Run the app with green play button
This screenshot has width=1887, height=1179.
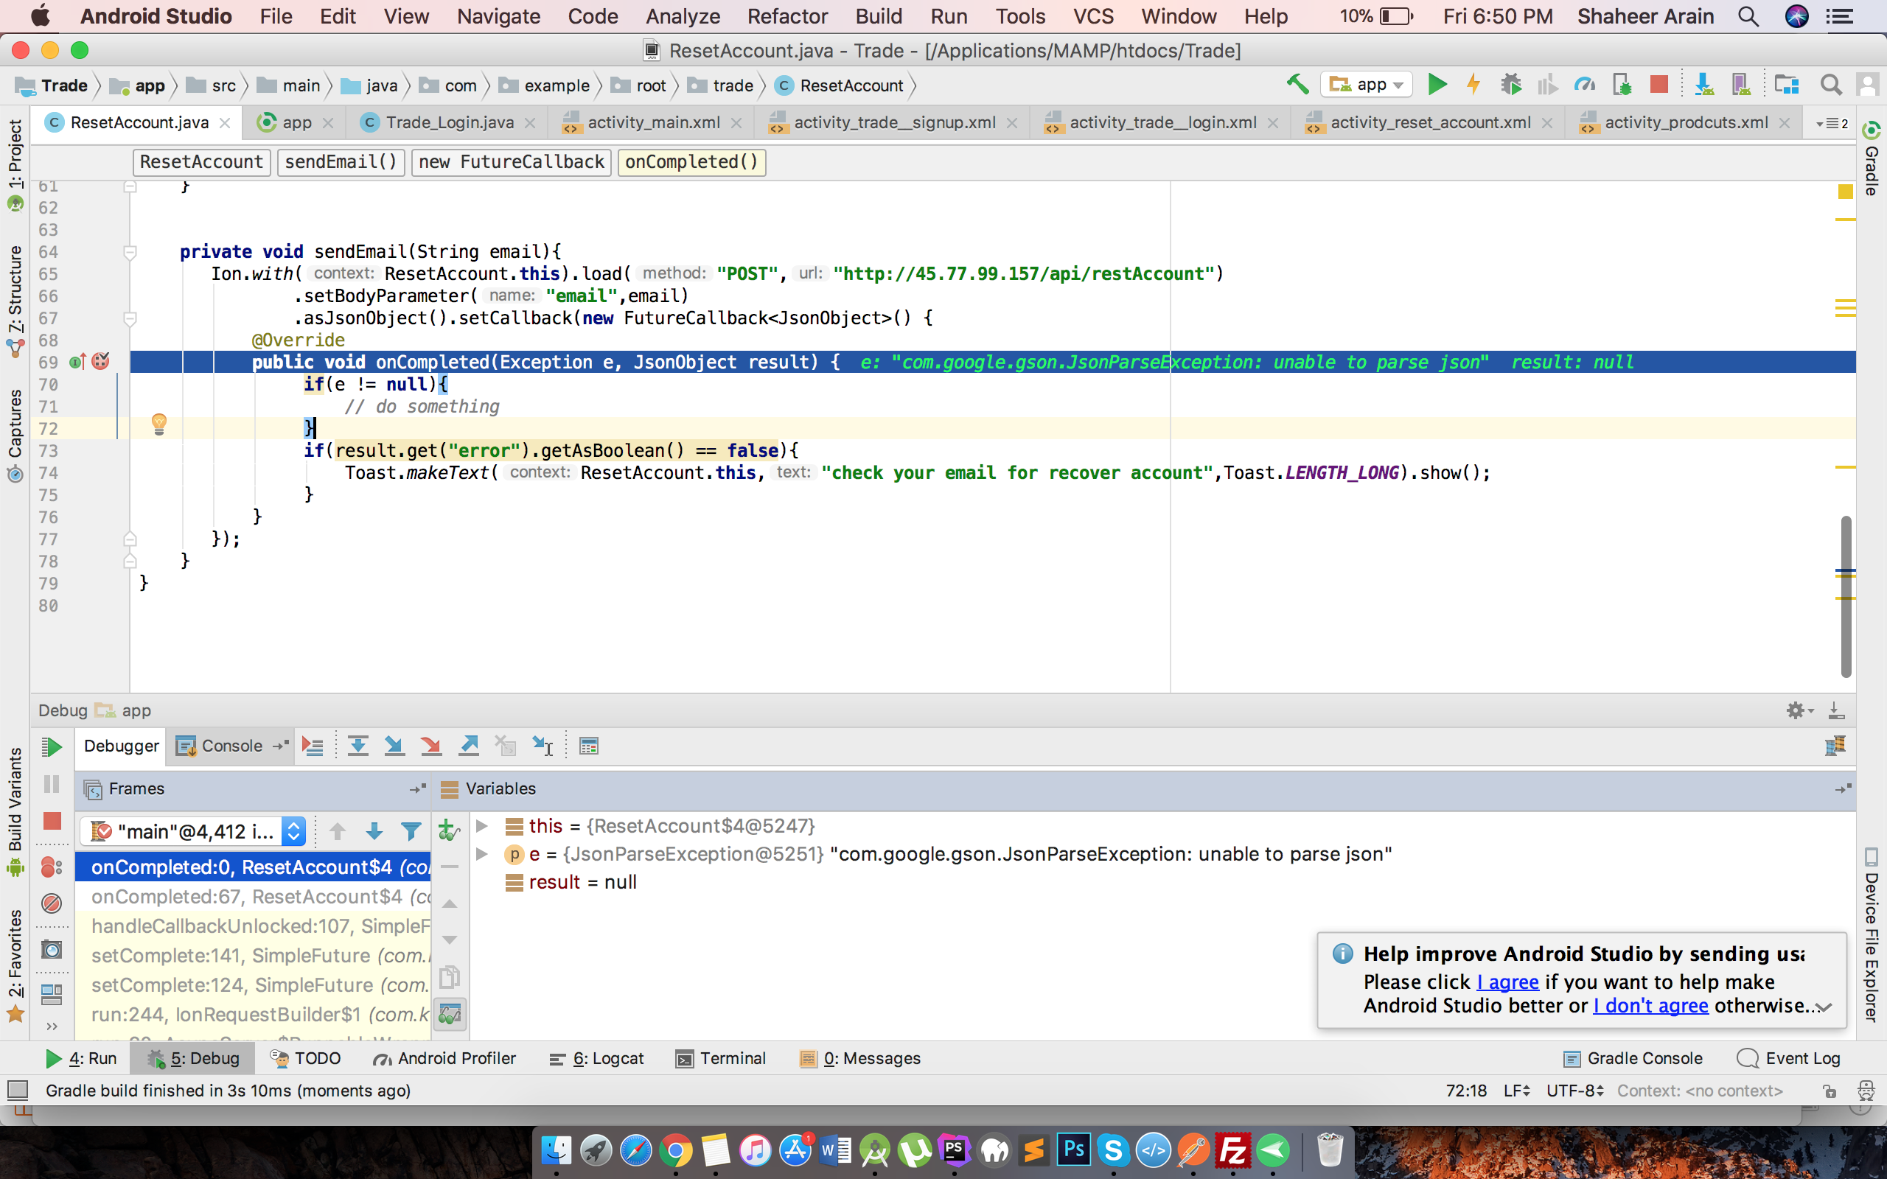[1437, 84]
